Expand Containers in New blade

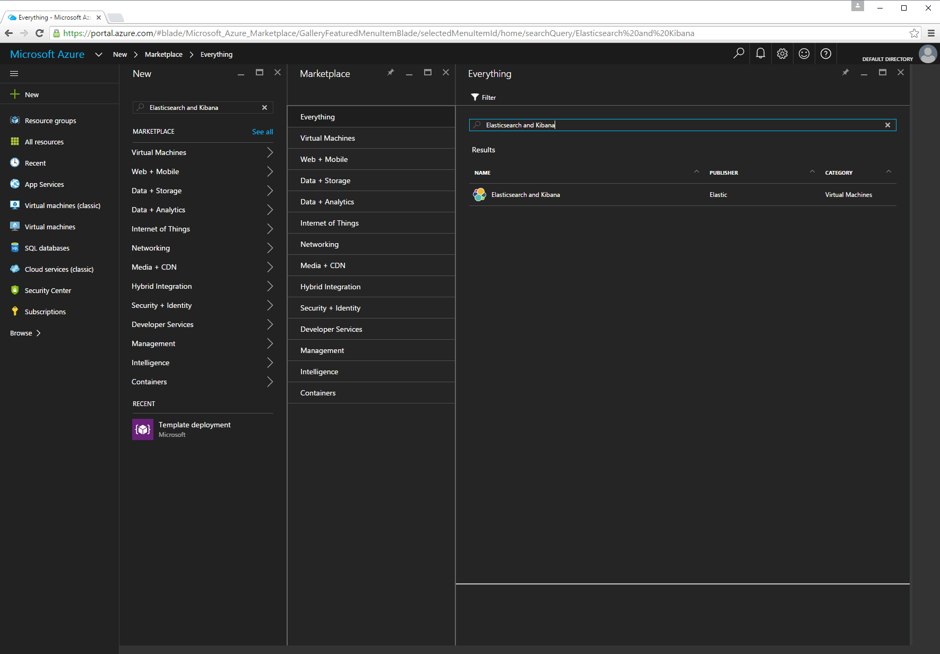click(x=270, y=382)
